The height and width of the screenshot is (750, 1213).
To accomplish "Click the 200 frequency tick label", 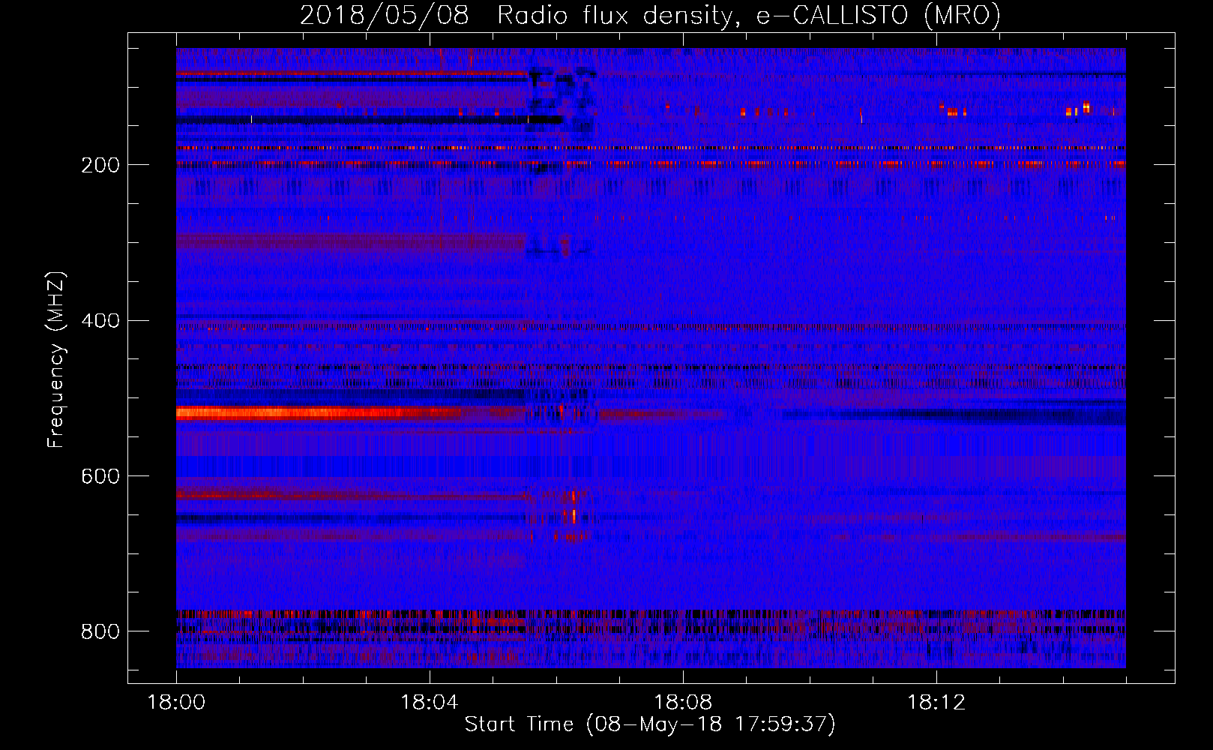I will coord(100,165).
